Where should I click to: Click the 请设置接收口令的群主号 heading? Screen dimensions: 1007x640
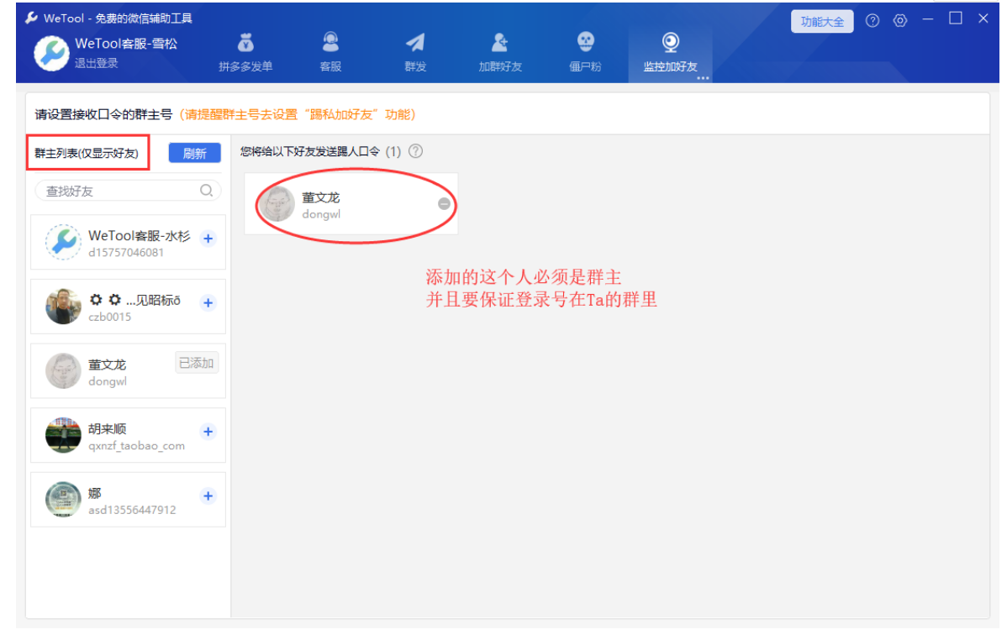(103, 114)
